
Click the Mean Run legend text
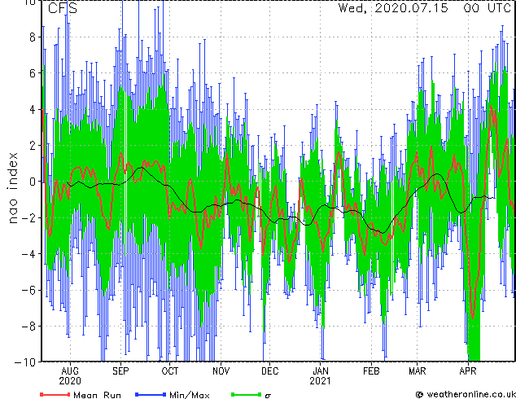click(97, 395)
